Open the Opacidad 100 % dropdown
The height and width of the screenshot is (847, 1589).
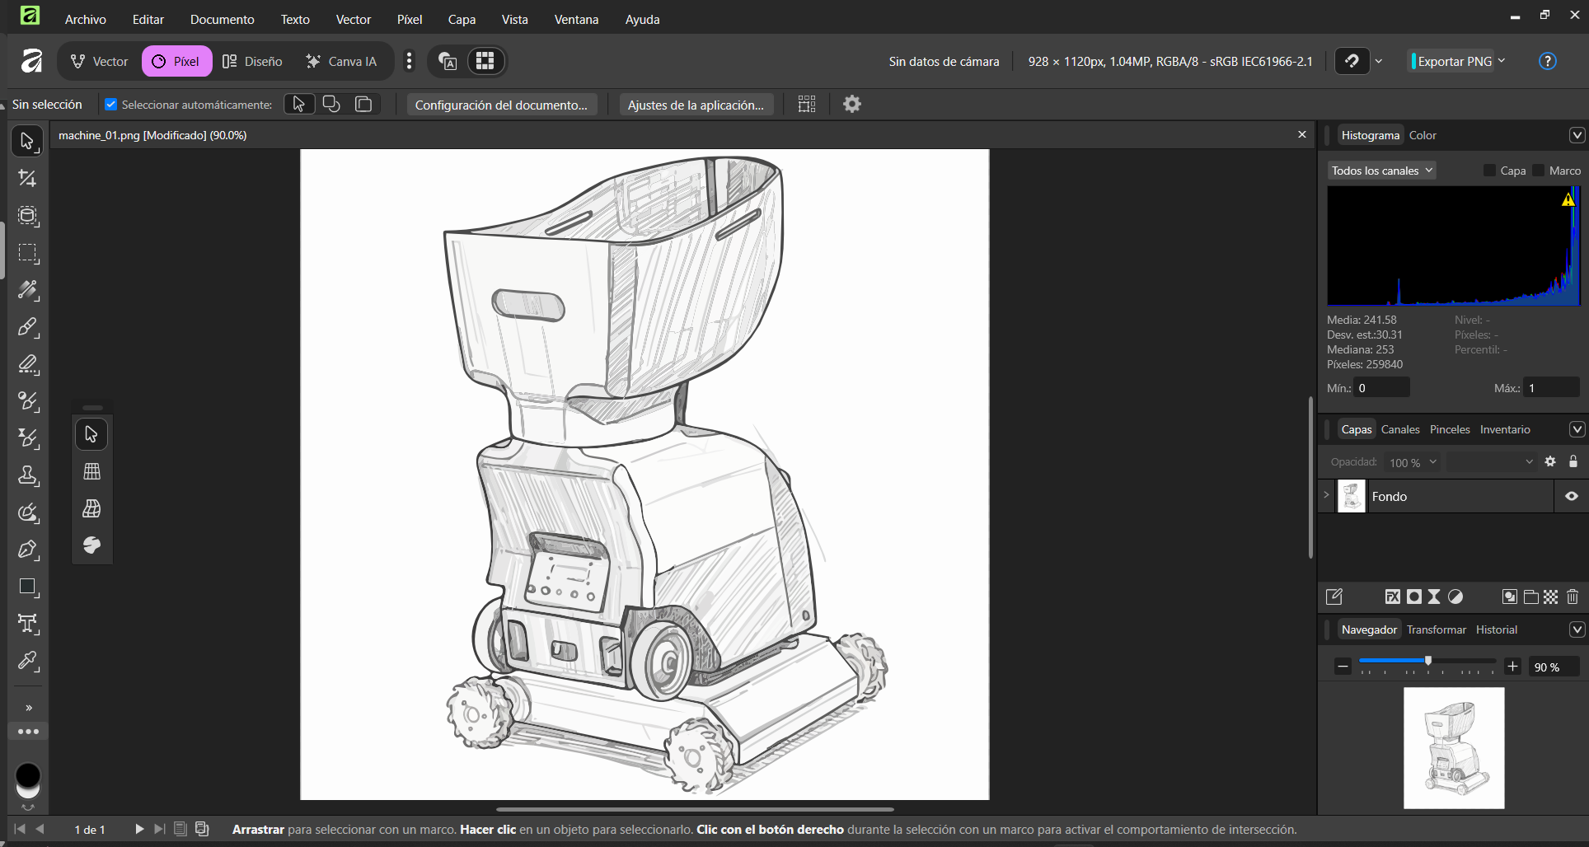tap(1413, 462)
